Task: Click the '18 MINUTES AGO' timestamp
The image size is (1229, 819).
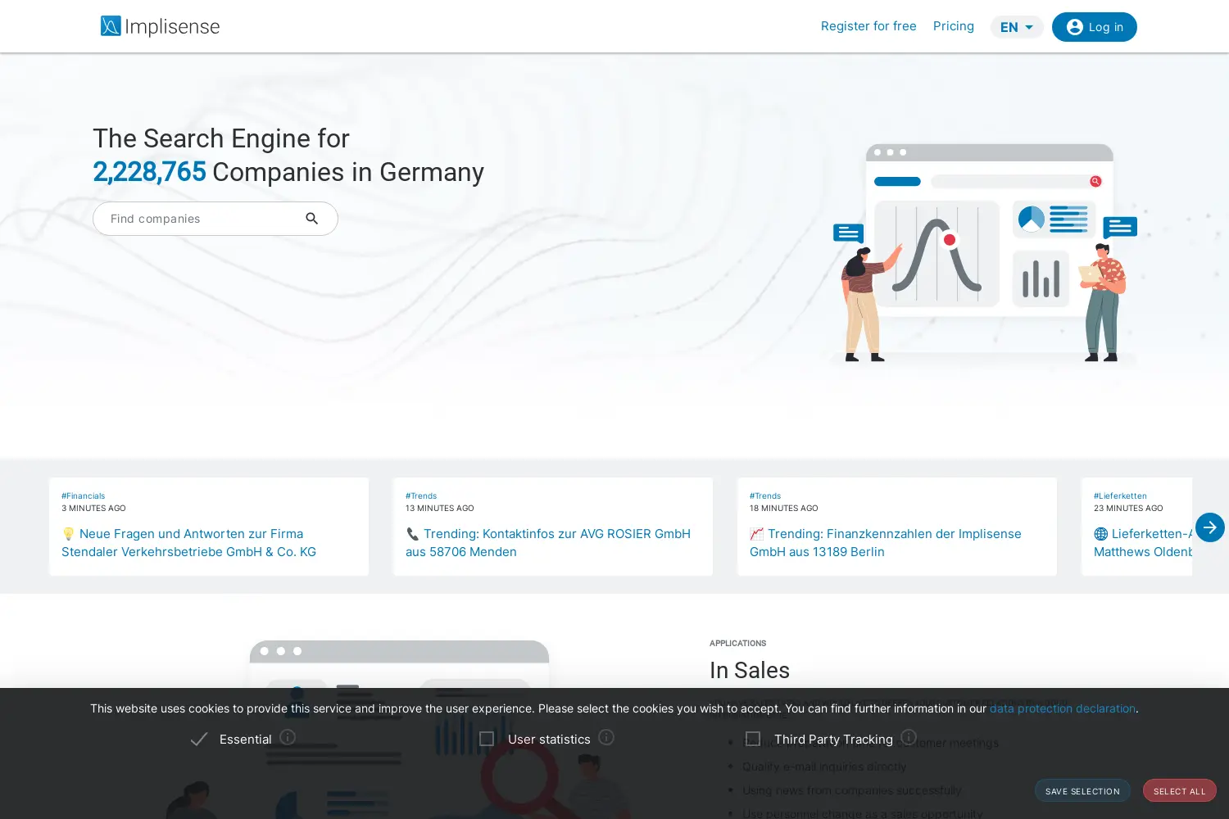Action: click(x=784, y=509)
